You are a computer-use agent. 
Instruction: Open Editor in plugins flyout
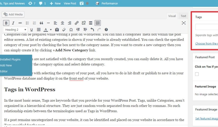[4, 71]
